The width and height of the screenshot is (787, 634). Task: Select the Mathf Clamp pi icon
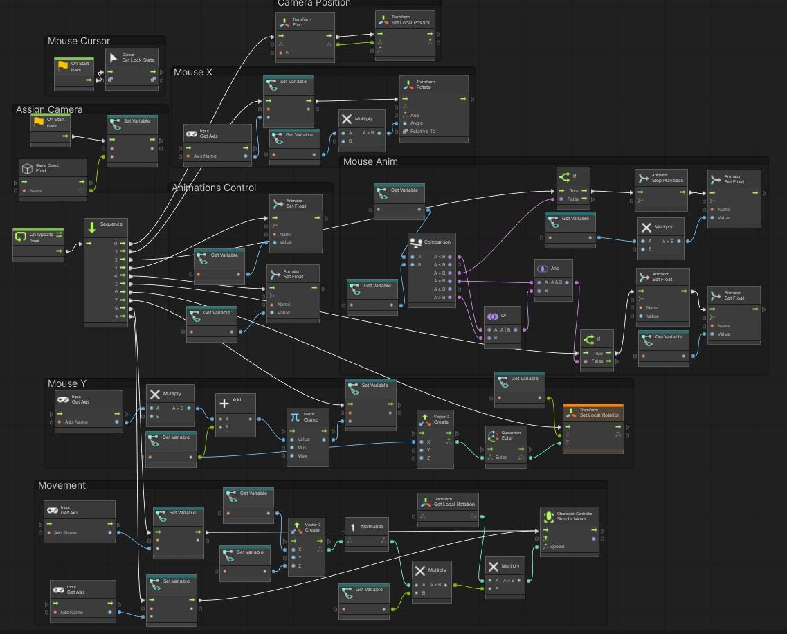pyautogui.click(x=295, y=417)
